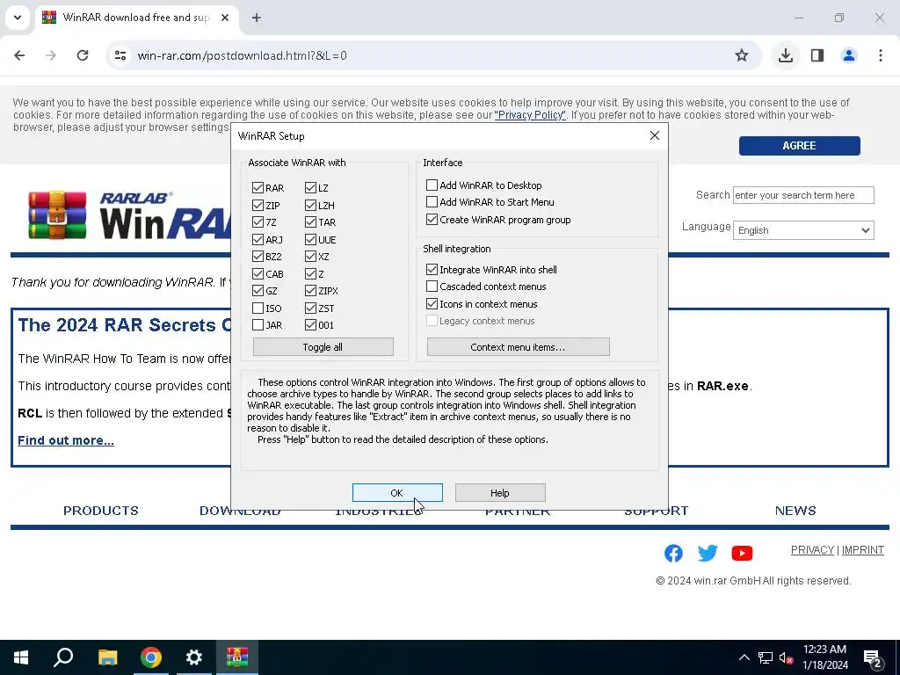The height and width of the screenshot is (675, 900).
Task: Open Settings gear in taskbar
Action: (x=194, y=657)
